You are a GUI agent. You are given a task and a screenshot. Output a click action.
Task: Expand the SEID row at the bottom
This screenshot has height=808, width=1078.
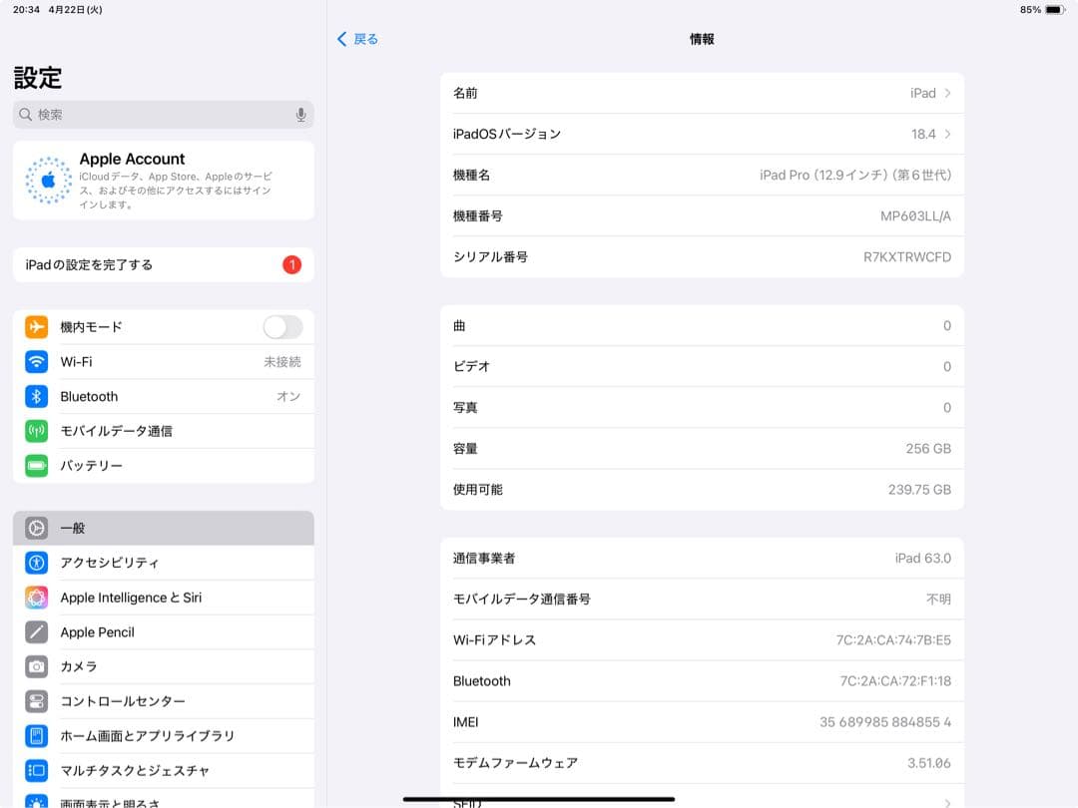click(x=946, y=801)
